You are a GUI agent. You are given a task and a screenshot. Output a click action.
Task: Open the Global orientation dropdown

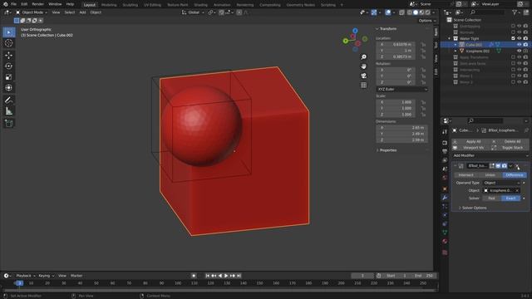pos(193,12)
